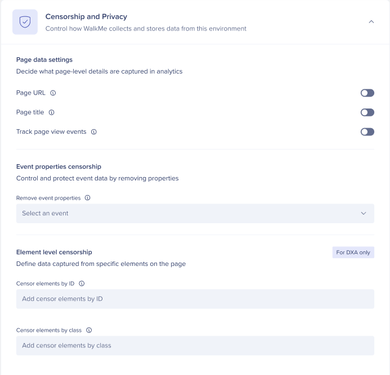Screen dimensions: 390x375
Task: Click info icon beside Track page view events
Action: (94, 132)
